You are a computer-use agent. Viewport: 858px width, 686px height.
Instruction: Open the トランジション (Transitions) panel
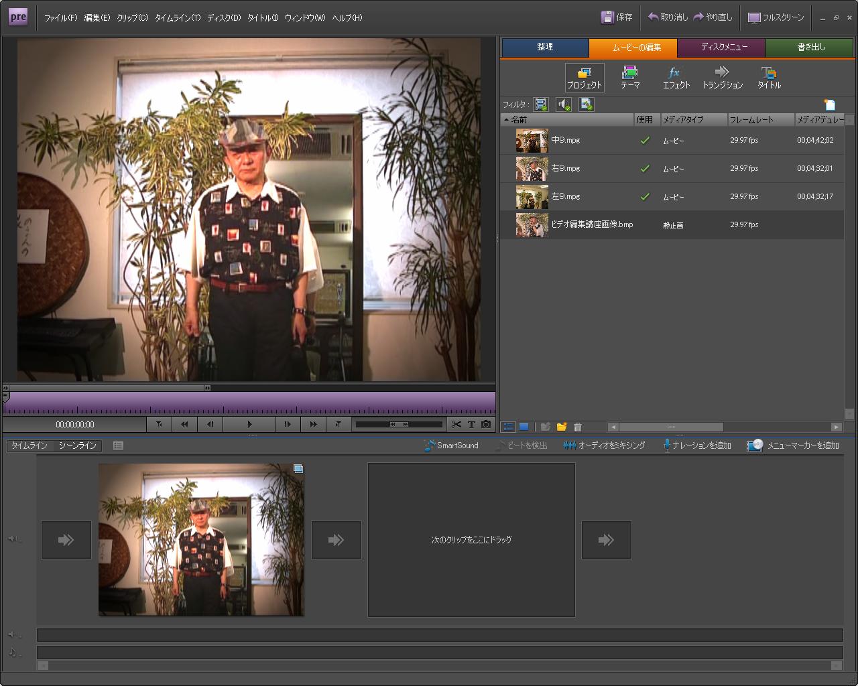[722, 78]
